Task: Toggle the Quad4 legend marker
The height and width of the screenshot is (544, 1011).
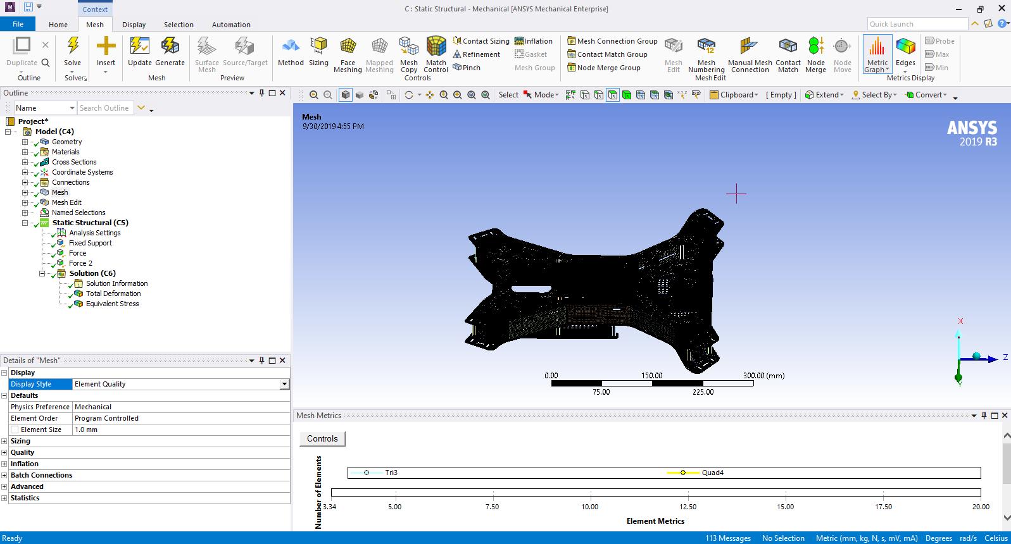Action: [683, 473]
